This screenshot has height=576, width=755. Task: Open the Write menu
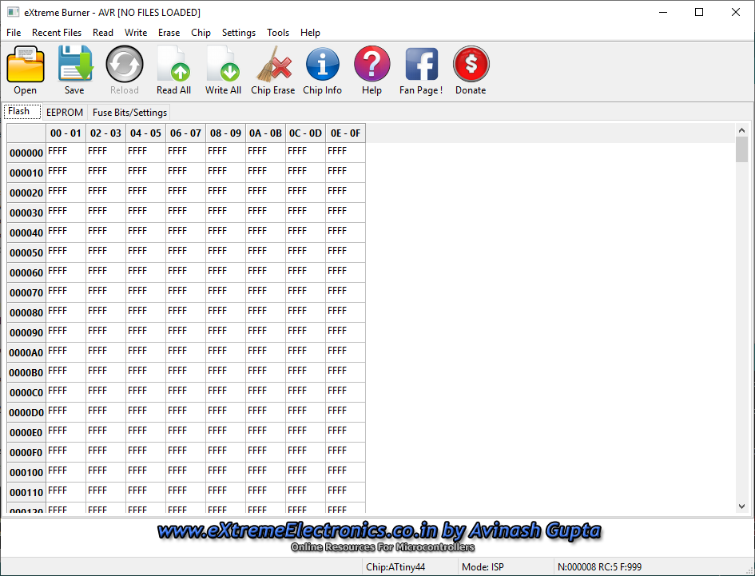pyautogui.click(x=136, y=33)
